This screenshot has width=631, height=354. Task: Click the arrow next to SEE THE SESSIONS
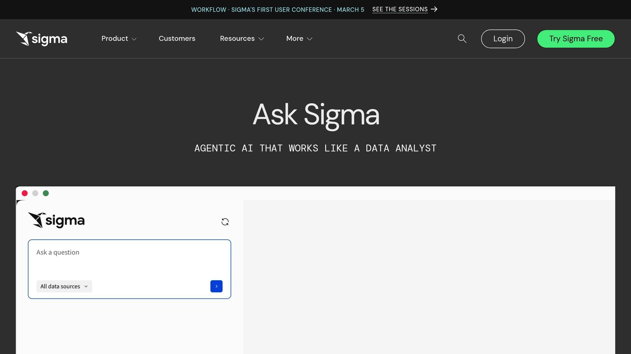tap(435, 9)
